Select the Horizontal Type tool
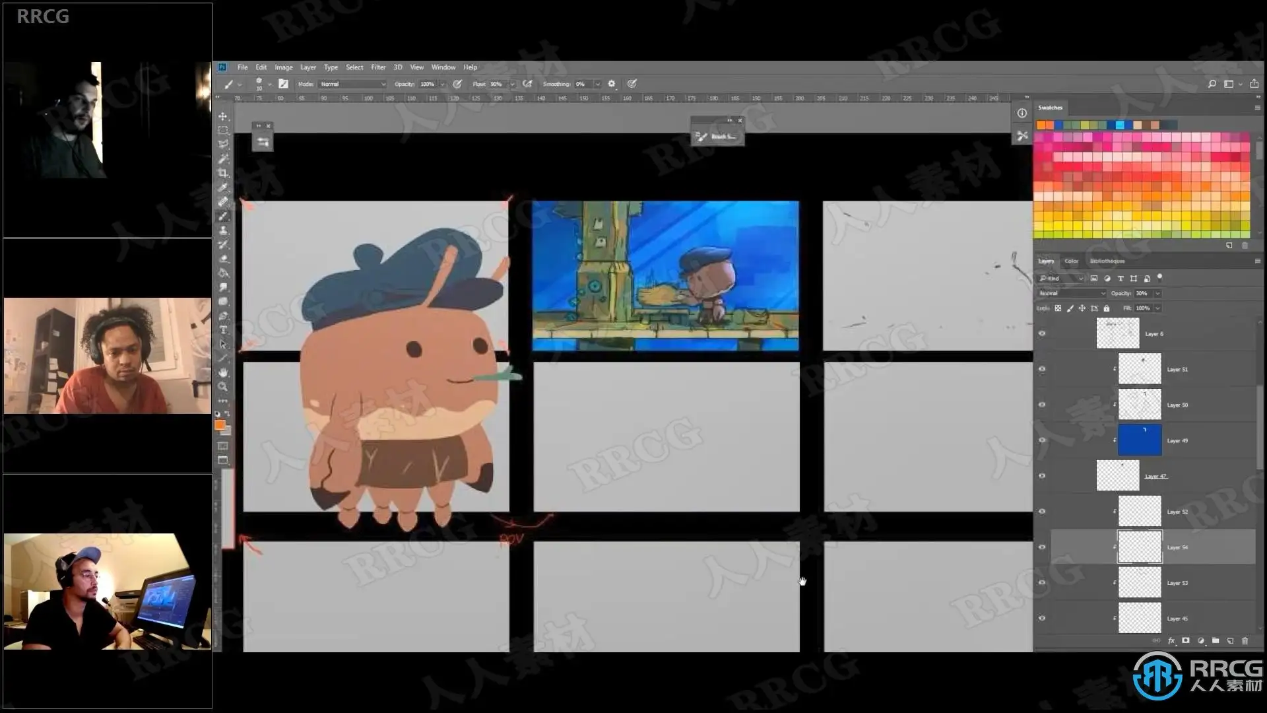The image size is (1267, 713). point(223,330)
